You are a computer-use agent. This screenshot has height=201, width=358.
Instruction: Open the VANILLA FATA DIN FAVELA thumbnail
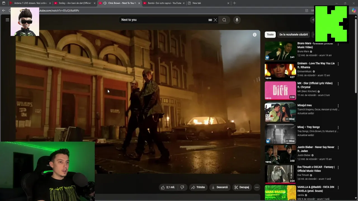click(280, 193)
